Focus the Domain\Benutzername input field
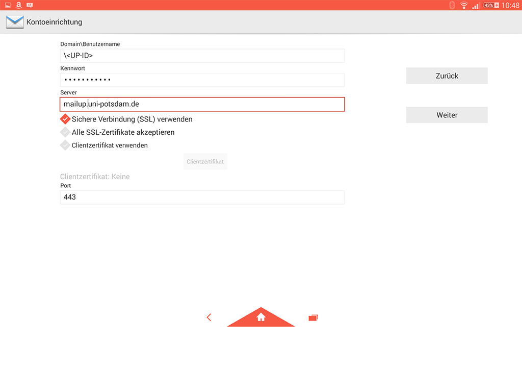This screenshot has width=522, height=392. tap(202, 56)
